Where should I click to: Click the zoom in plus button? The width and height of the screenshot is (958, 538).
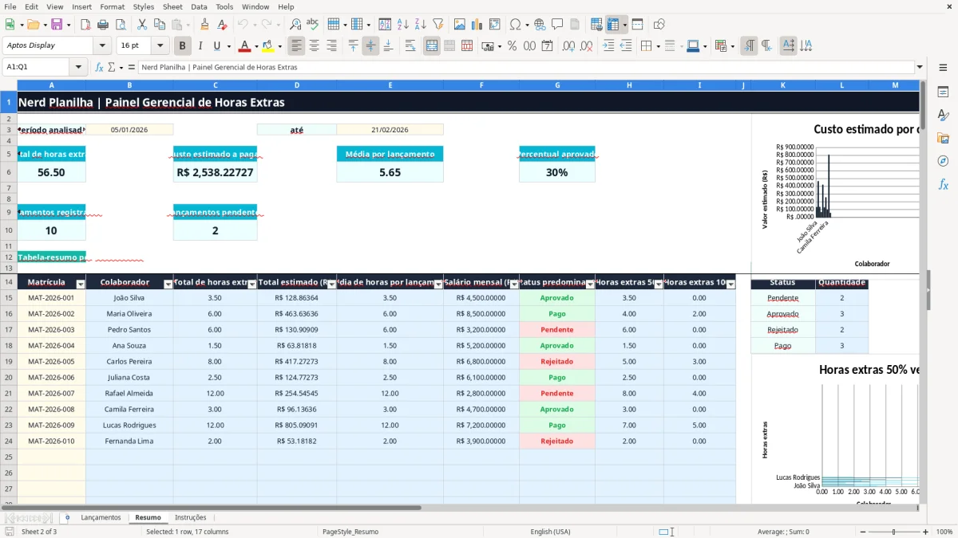(x=926, y=532)
